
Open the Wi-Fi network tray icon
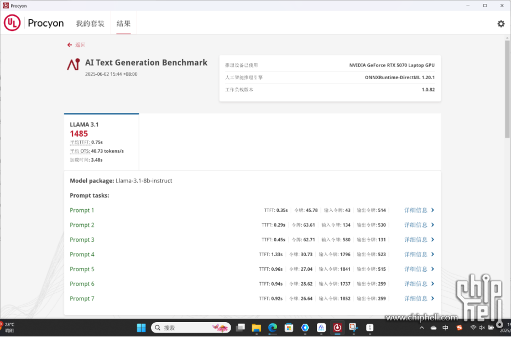(x=473, y=328)
